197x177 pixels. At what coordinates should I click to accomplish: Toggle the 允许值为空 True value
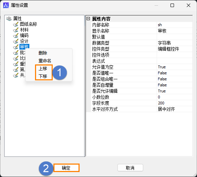click(174, 67)
